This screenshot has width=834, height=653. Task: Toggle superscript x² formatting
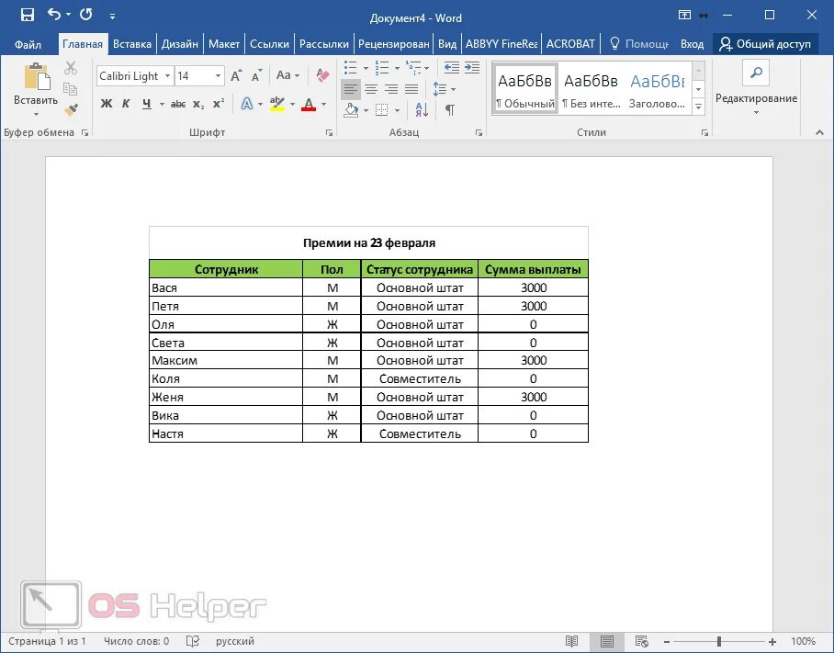pos(218,104)
